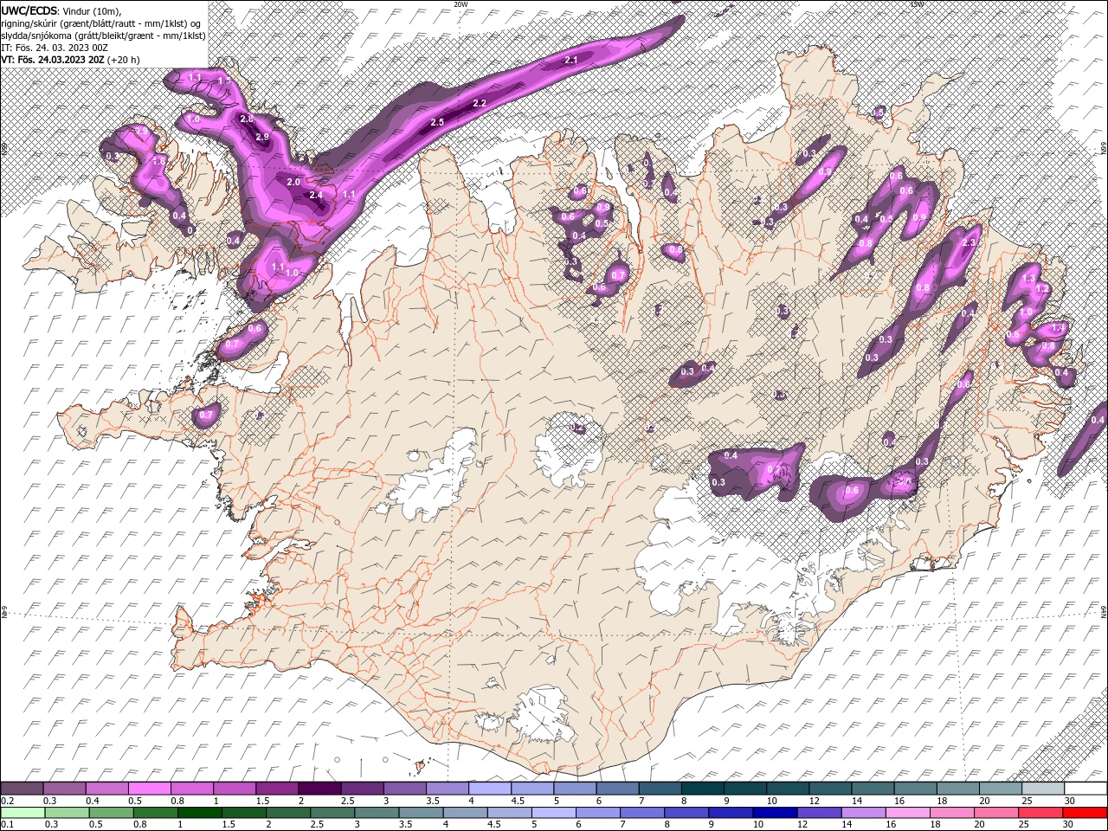Click the 2.4 value over the Westfjords
The width and height of the screenshot is (1108, 831).
(316, 196)
